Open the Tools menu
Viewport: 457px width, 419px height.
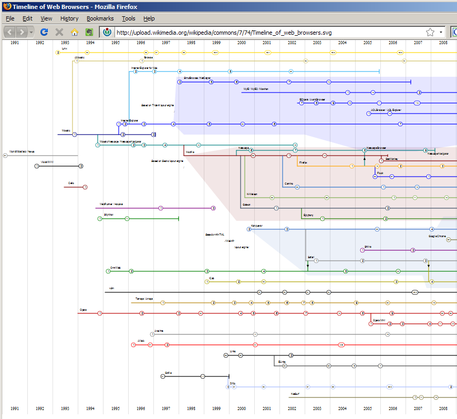[129, 18]
